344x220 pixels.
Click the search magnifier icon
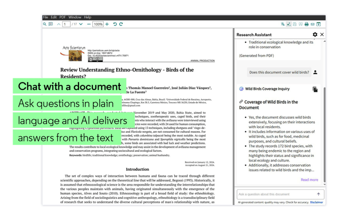[x=45, y=24]
